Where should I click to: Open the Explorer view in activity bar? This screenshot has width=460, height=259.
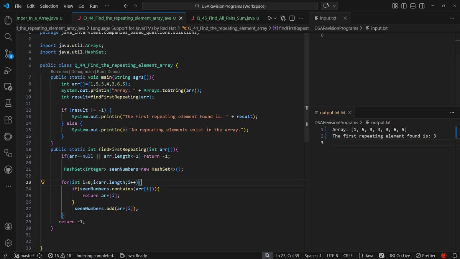click(x=8, y=20)
